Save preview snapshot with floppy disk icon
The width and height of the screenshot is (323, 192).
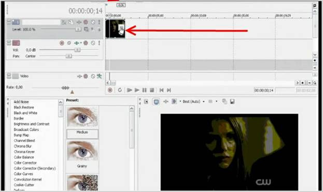click(232, 101)
